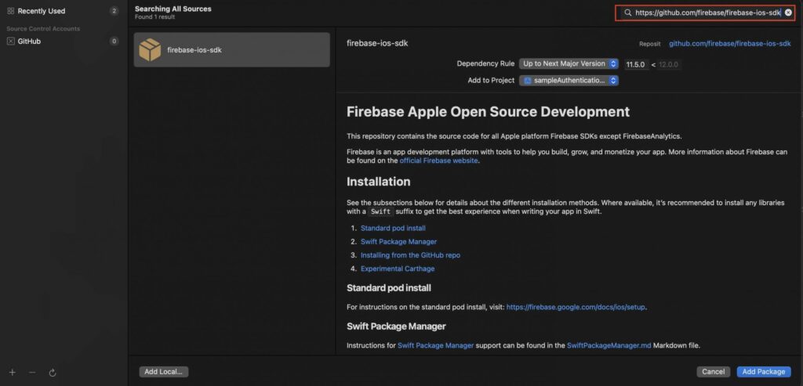The height and width of the screenshot is (386, 803).
Task: Edit the 11.5.0 minimum version field
Action: (635, 65)
